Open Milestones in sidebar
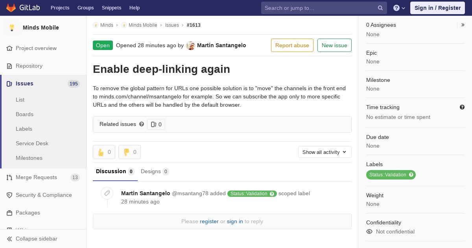Screen dimensions: 472x248 pos(29,158)
